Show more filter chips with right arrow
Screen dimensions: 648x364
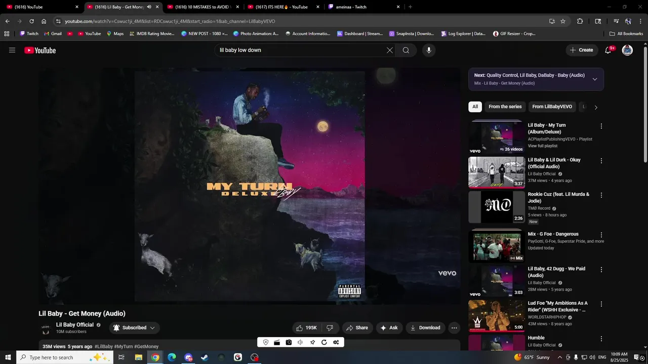point(596,107)
